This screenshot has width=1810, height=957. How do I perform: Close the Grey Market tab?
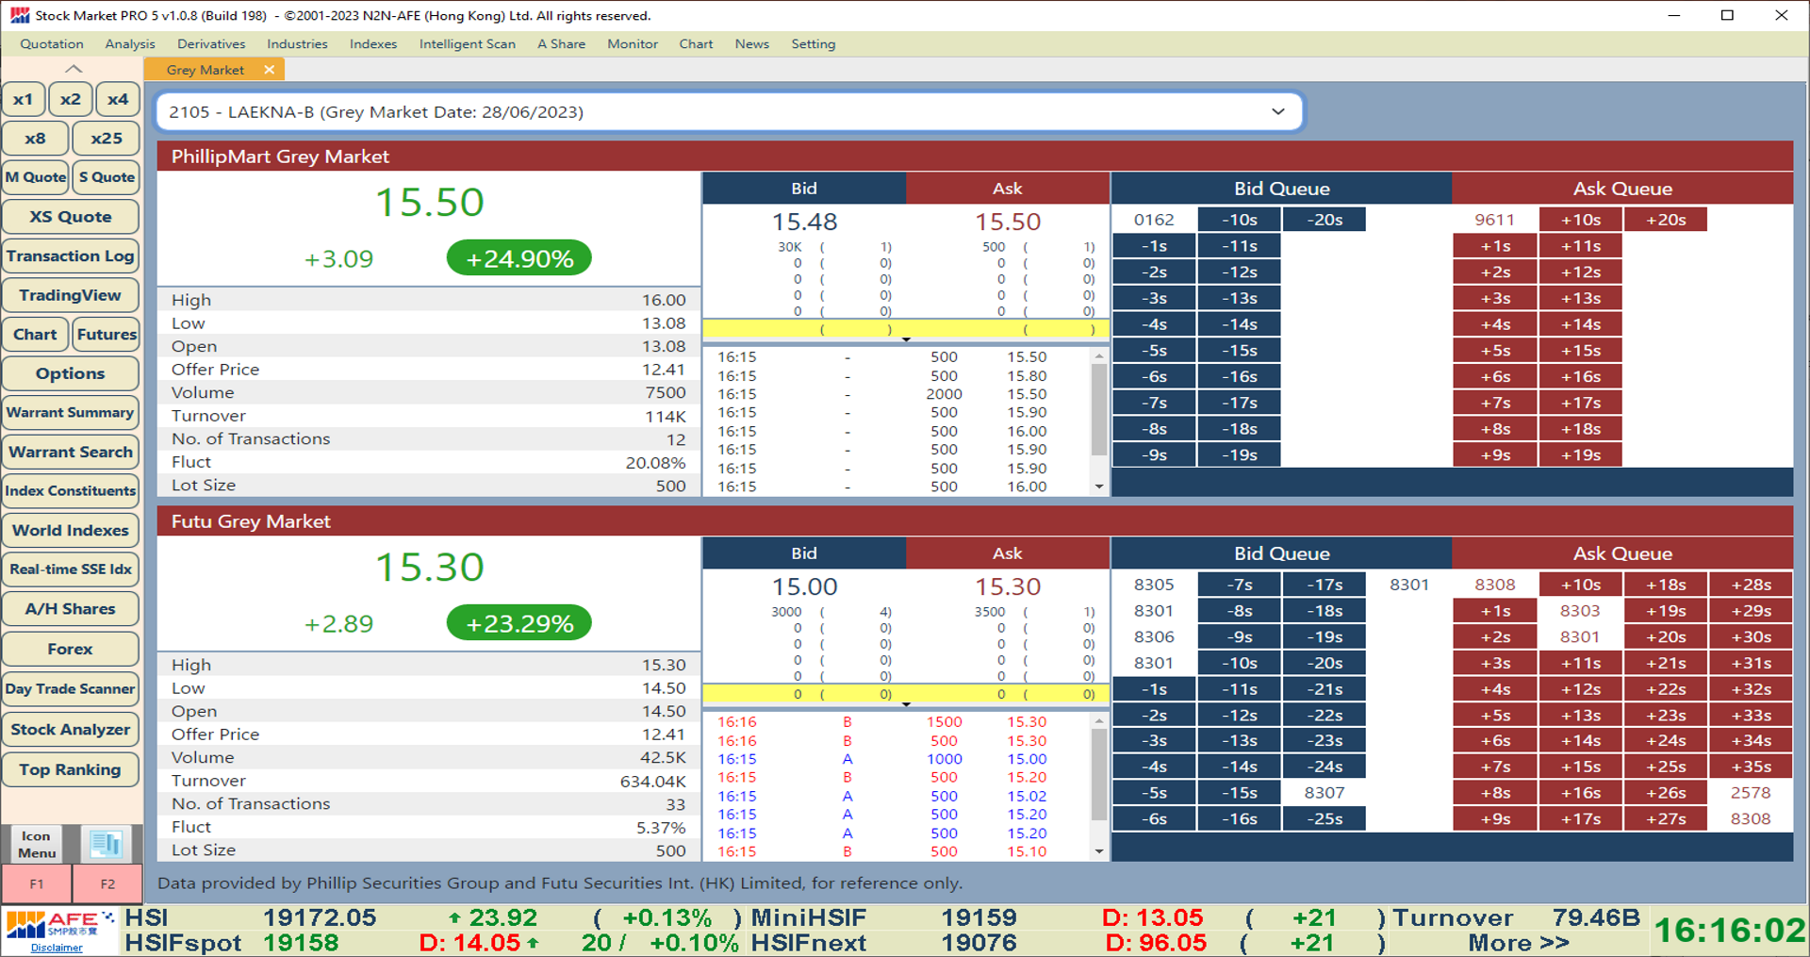point(270,70)
